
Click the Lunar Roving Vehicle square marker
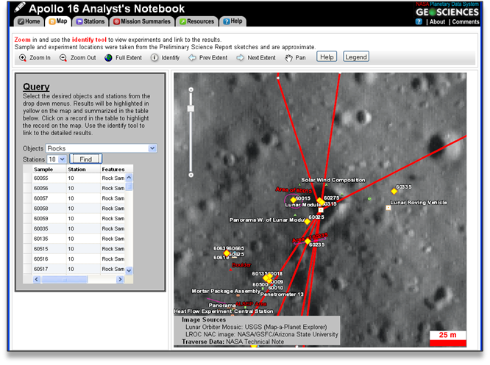pos(388,207)
